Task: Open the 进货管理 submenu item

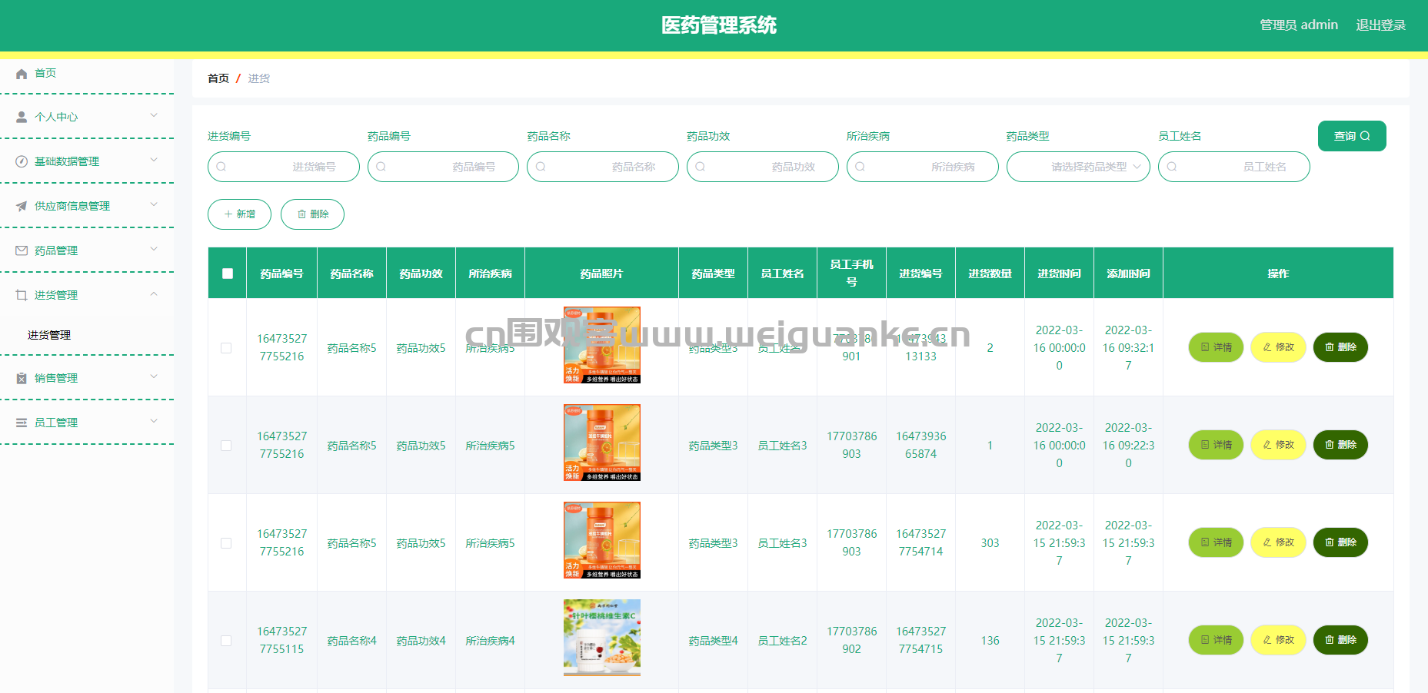Action: point(49,335)
